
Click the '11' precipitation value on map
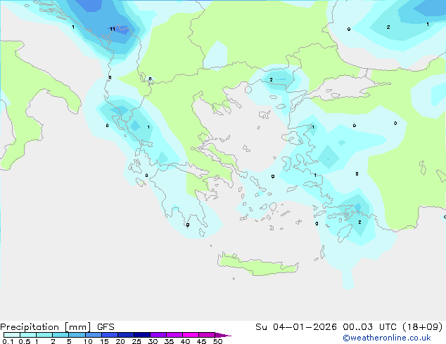[x=113, y=29]
